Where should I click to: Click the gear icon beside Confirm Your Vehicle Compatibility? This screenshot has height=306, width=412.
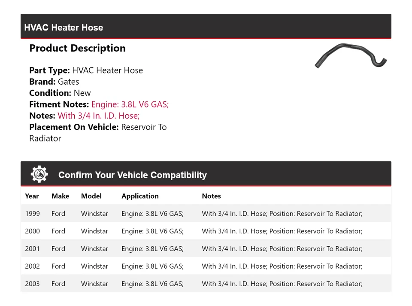point(39,174)
